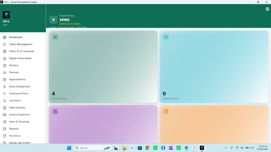Select Dental Lab Orders in sidebar
The width and height of the screenshot is (271, 152).
click(23, 142)
